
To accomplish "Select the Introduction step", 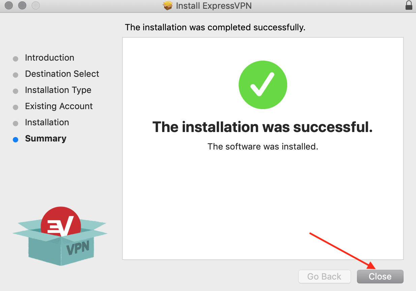I will tap(50, 58).
